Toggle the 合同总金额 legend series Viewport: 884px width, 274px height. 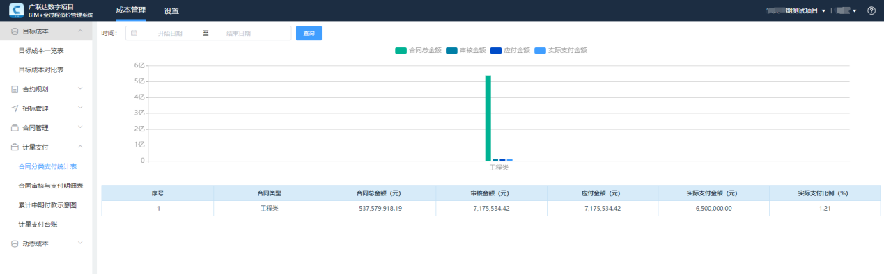pyautogui.click(x=418, y=50)
